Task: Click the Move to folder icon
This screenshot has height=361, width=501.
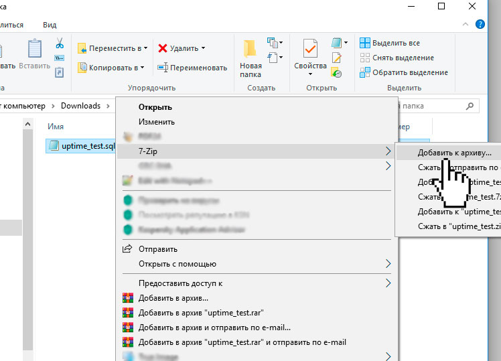Action: pos(82,48)
